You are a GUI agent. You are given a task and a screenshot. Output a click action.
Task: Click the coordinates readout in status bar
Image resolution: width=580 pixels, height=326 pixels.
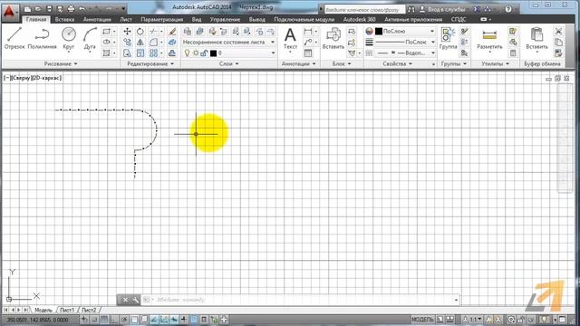click(x=38, y=320)
